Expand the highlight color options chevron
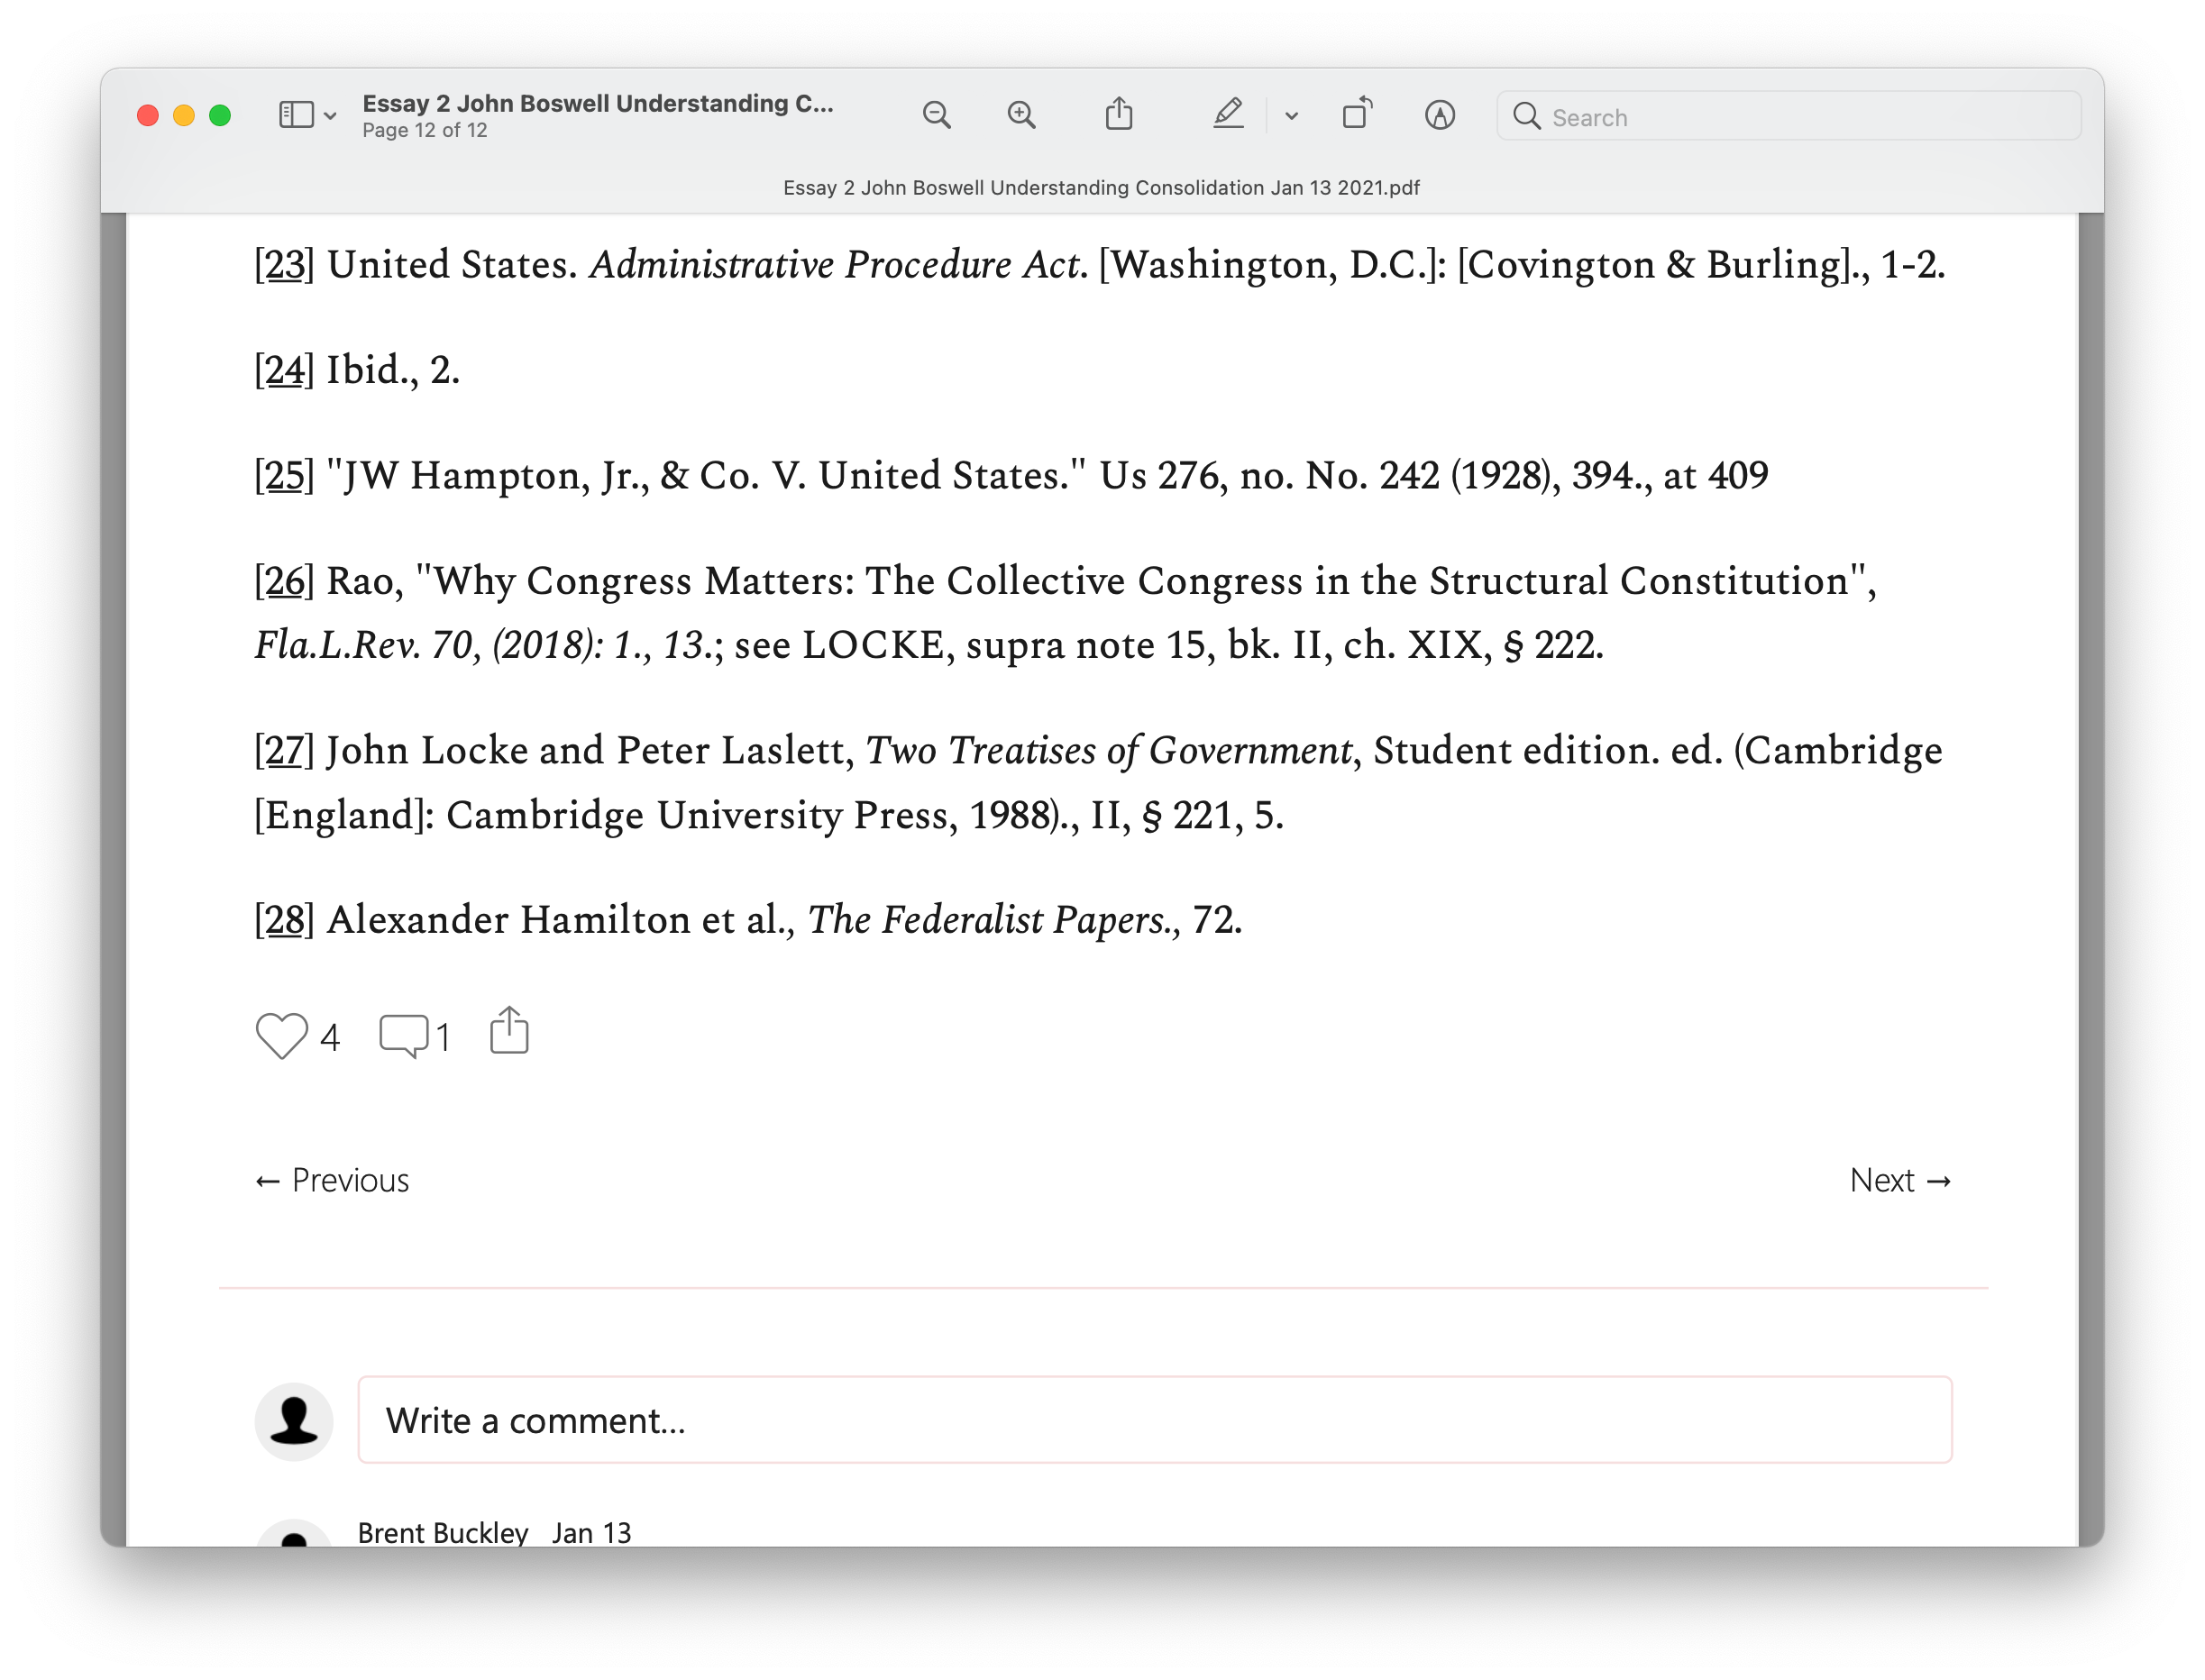This screenshot has height=1680, width=2205. (1291, 116)
